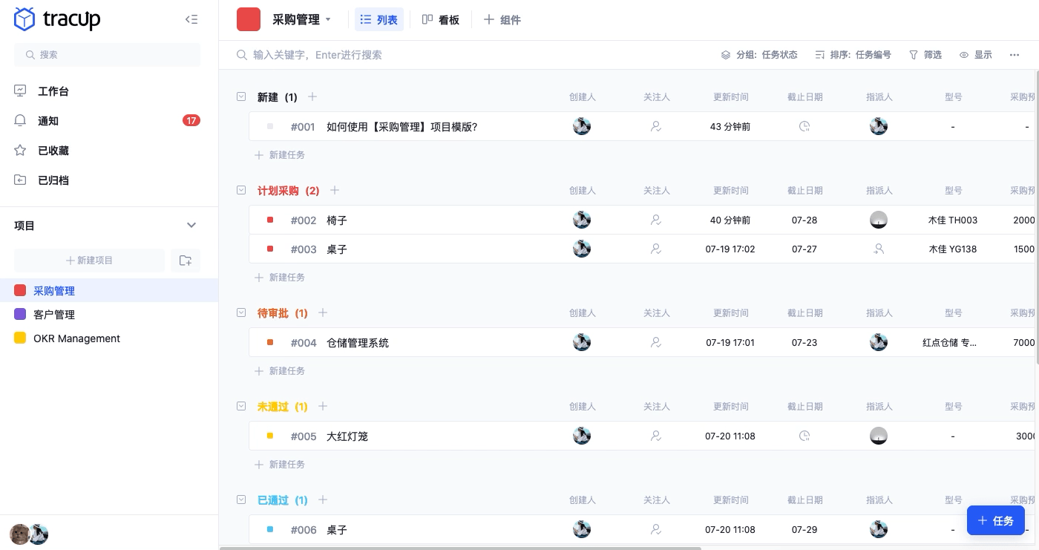Image resolution: width=1039 pixels, height=550 pixels.
Task: Open the more options (···) icon
Action: coord(1015,55)
